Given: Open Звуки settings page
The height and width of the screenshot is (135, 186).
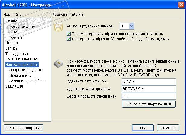Looking at the screenshot, I should [16, 32].
